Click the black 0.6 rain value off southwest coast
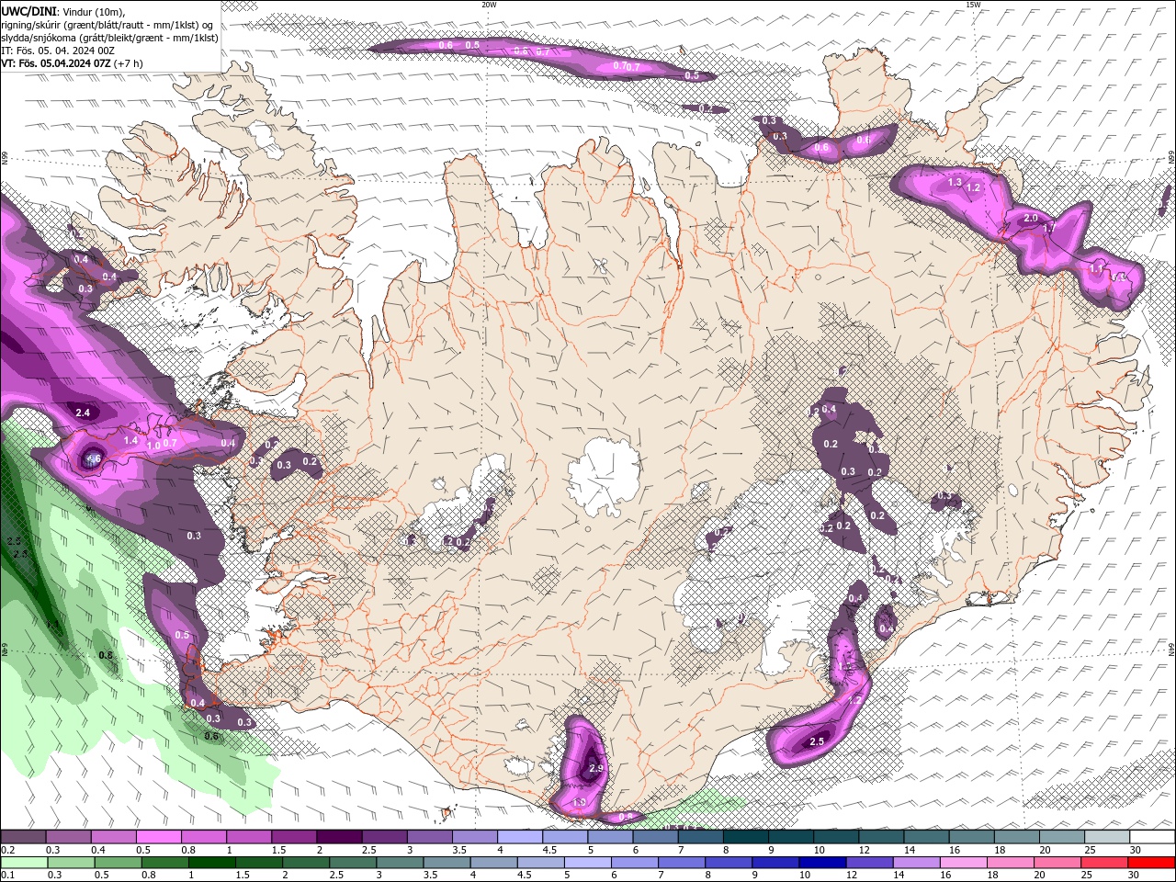Viewport: 1176px width, 882px height. (211, 736)
